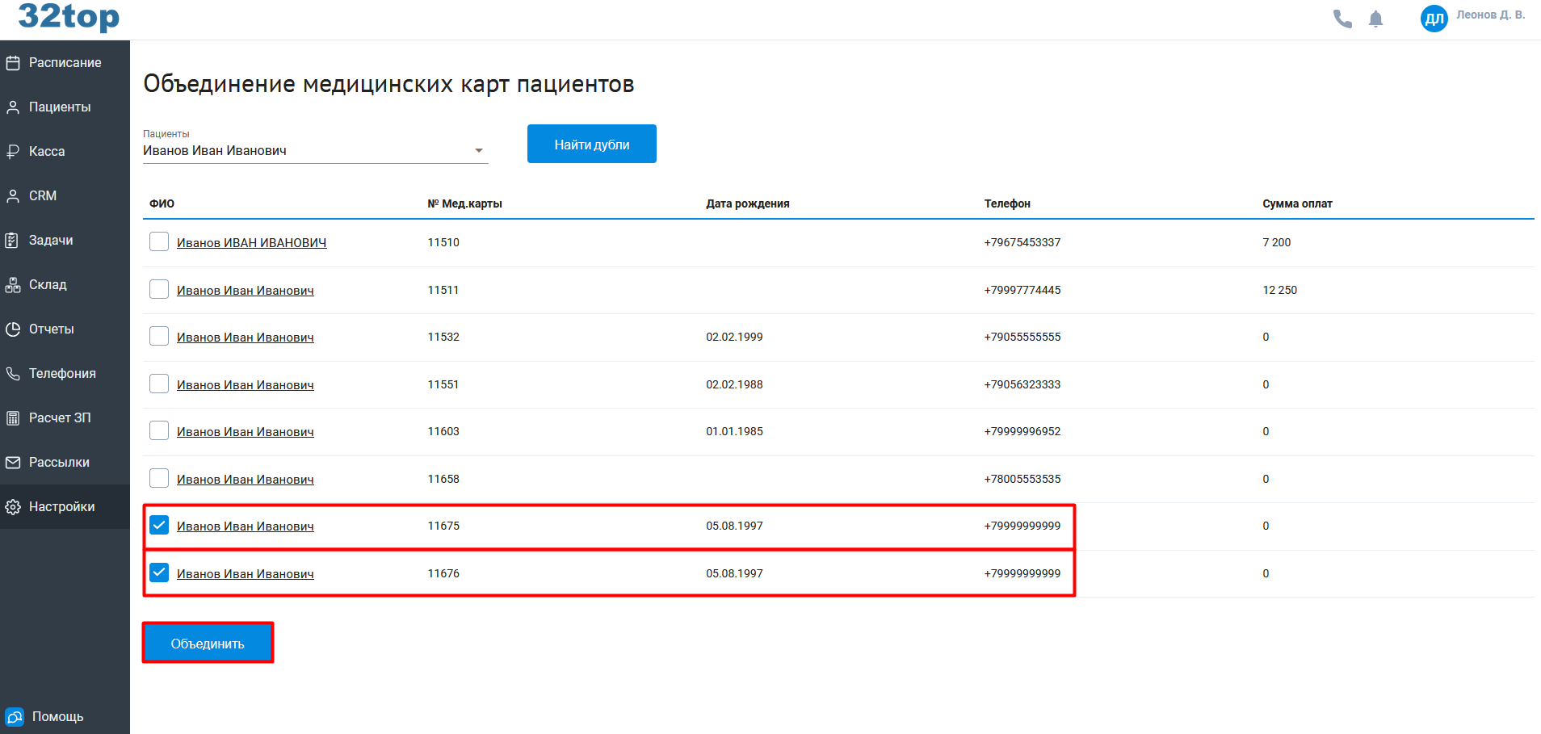Click the 32top logo
Viewport: 1541px width, 734px height.
click(69, 16)
